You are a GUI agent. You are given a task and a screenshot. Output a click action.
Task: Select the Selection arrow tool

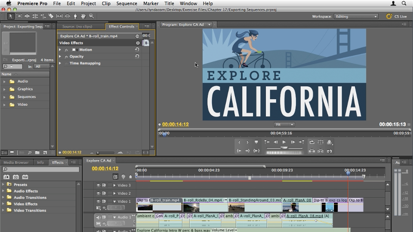coord(10,16)
